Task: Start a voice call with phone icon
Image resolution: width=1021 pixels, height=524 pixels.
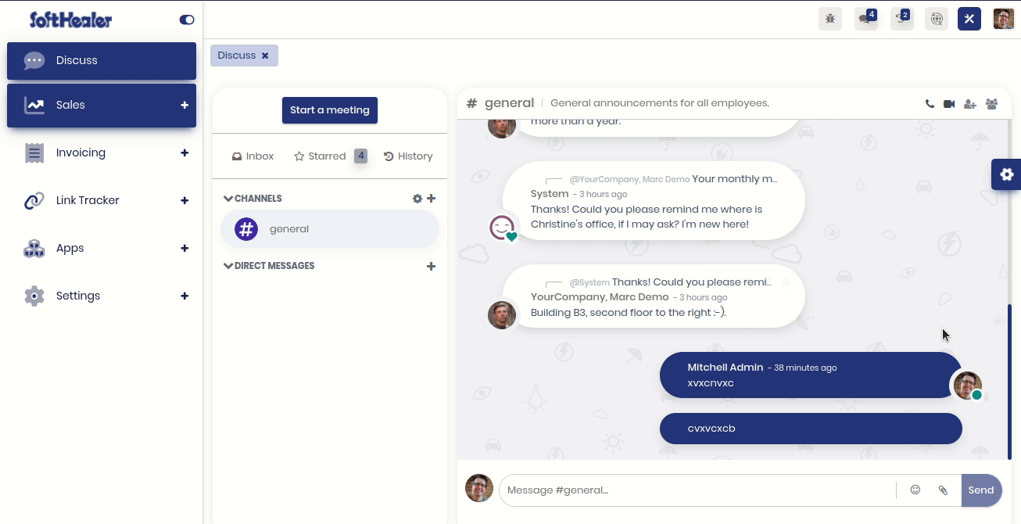Action: click(930, 104)
